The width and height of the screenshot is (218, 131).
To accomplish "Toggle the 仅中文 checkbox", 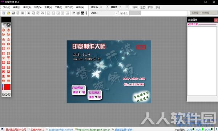I will pos(119,13).
